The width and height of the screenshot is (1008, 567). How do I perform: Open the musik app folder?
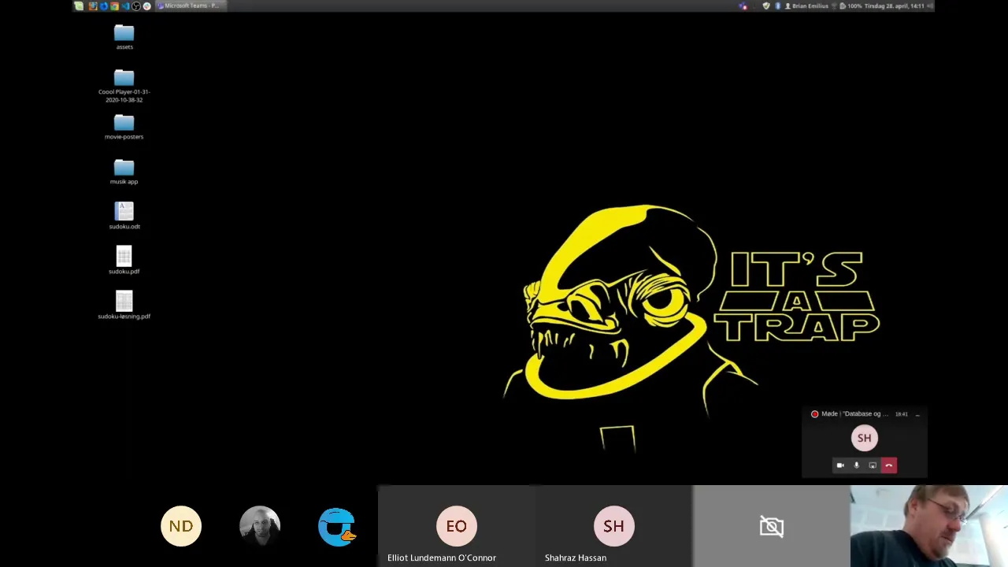(x=124, y=172)
